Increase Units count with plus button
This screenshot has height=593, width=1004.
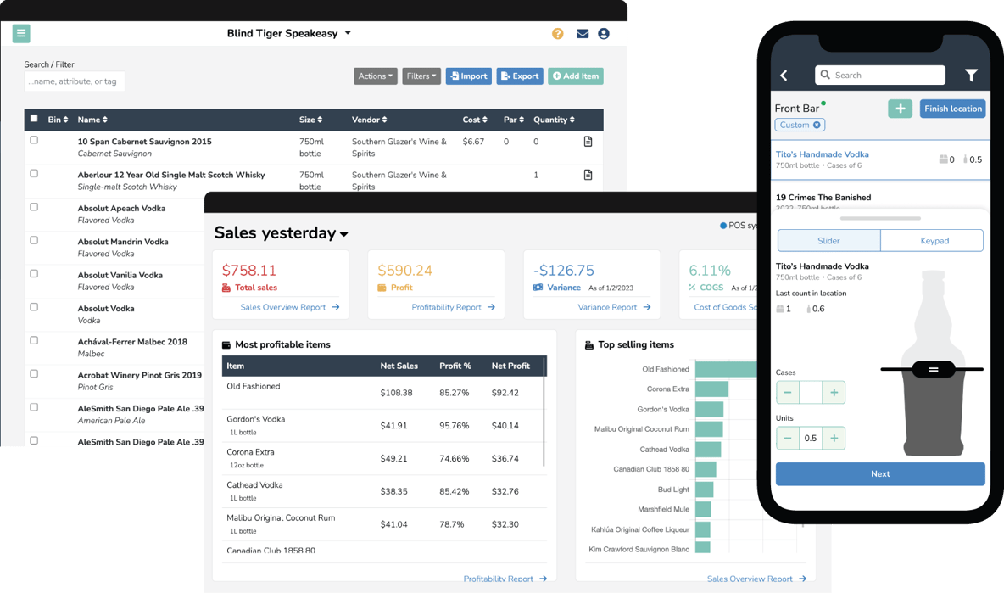tap(834, 438)
